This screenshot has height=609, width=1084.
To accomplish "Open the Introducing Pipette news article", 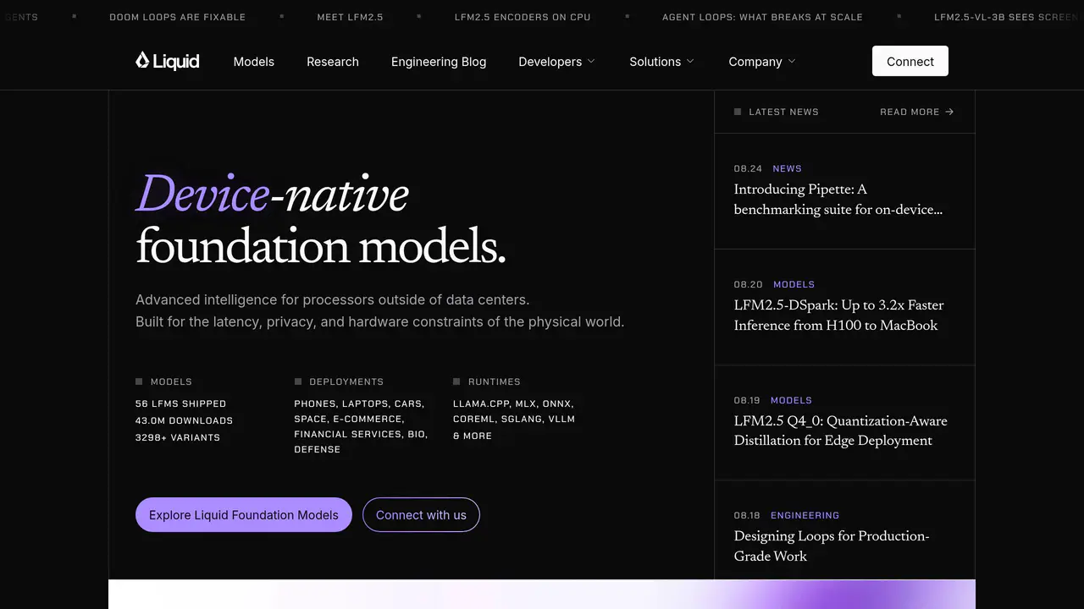I will click(x=838, y=200).
